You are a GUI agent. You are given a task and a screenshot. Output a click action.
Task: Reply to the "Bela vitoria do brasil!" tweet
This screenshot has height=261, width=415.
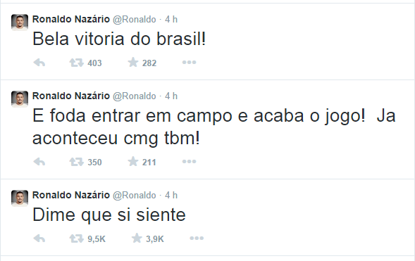point(39,63)
